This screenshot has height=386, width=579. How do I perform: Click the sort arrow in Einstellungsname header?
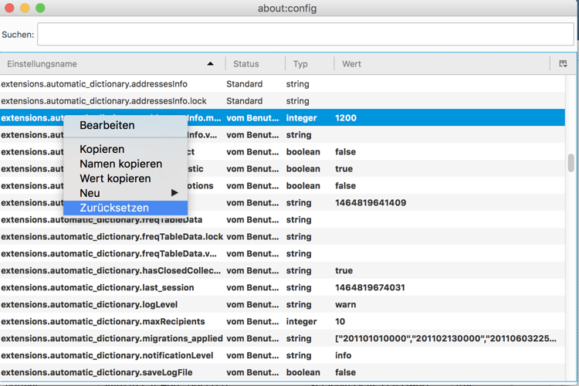click(x=211, y=64)
